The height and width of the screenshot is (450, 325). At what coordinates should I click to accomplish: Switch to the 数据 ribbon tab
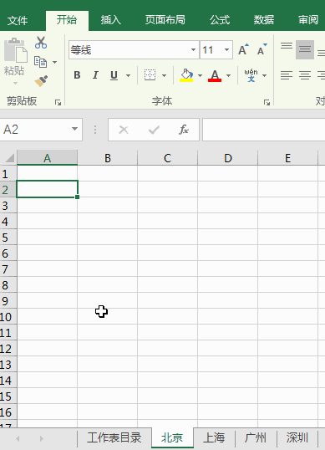pos(264,20)
